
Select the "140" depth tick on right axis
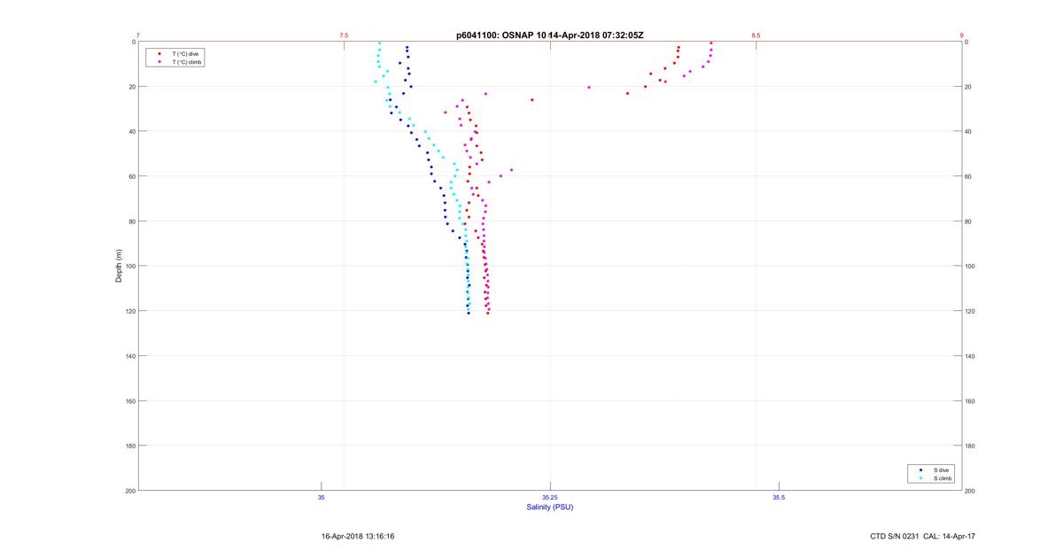click(970, 356)
